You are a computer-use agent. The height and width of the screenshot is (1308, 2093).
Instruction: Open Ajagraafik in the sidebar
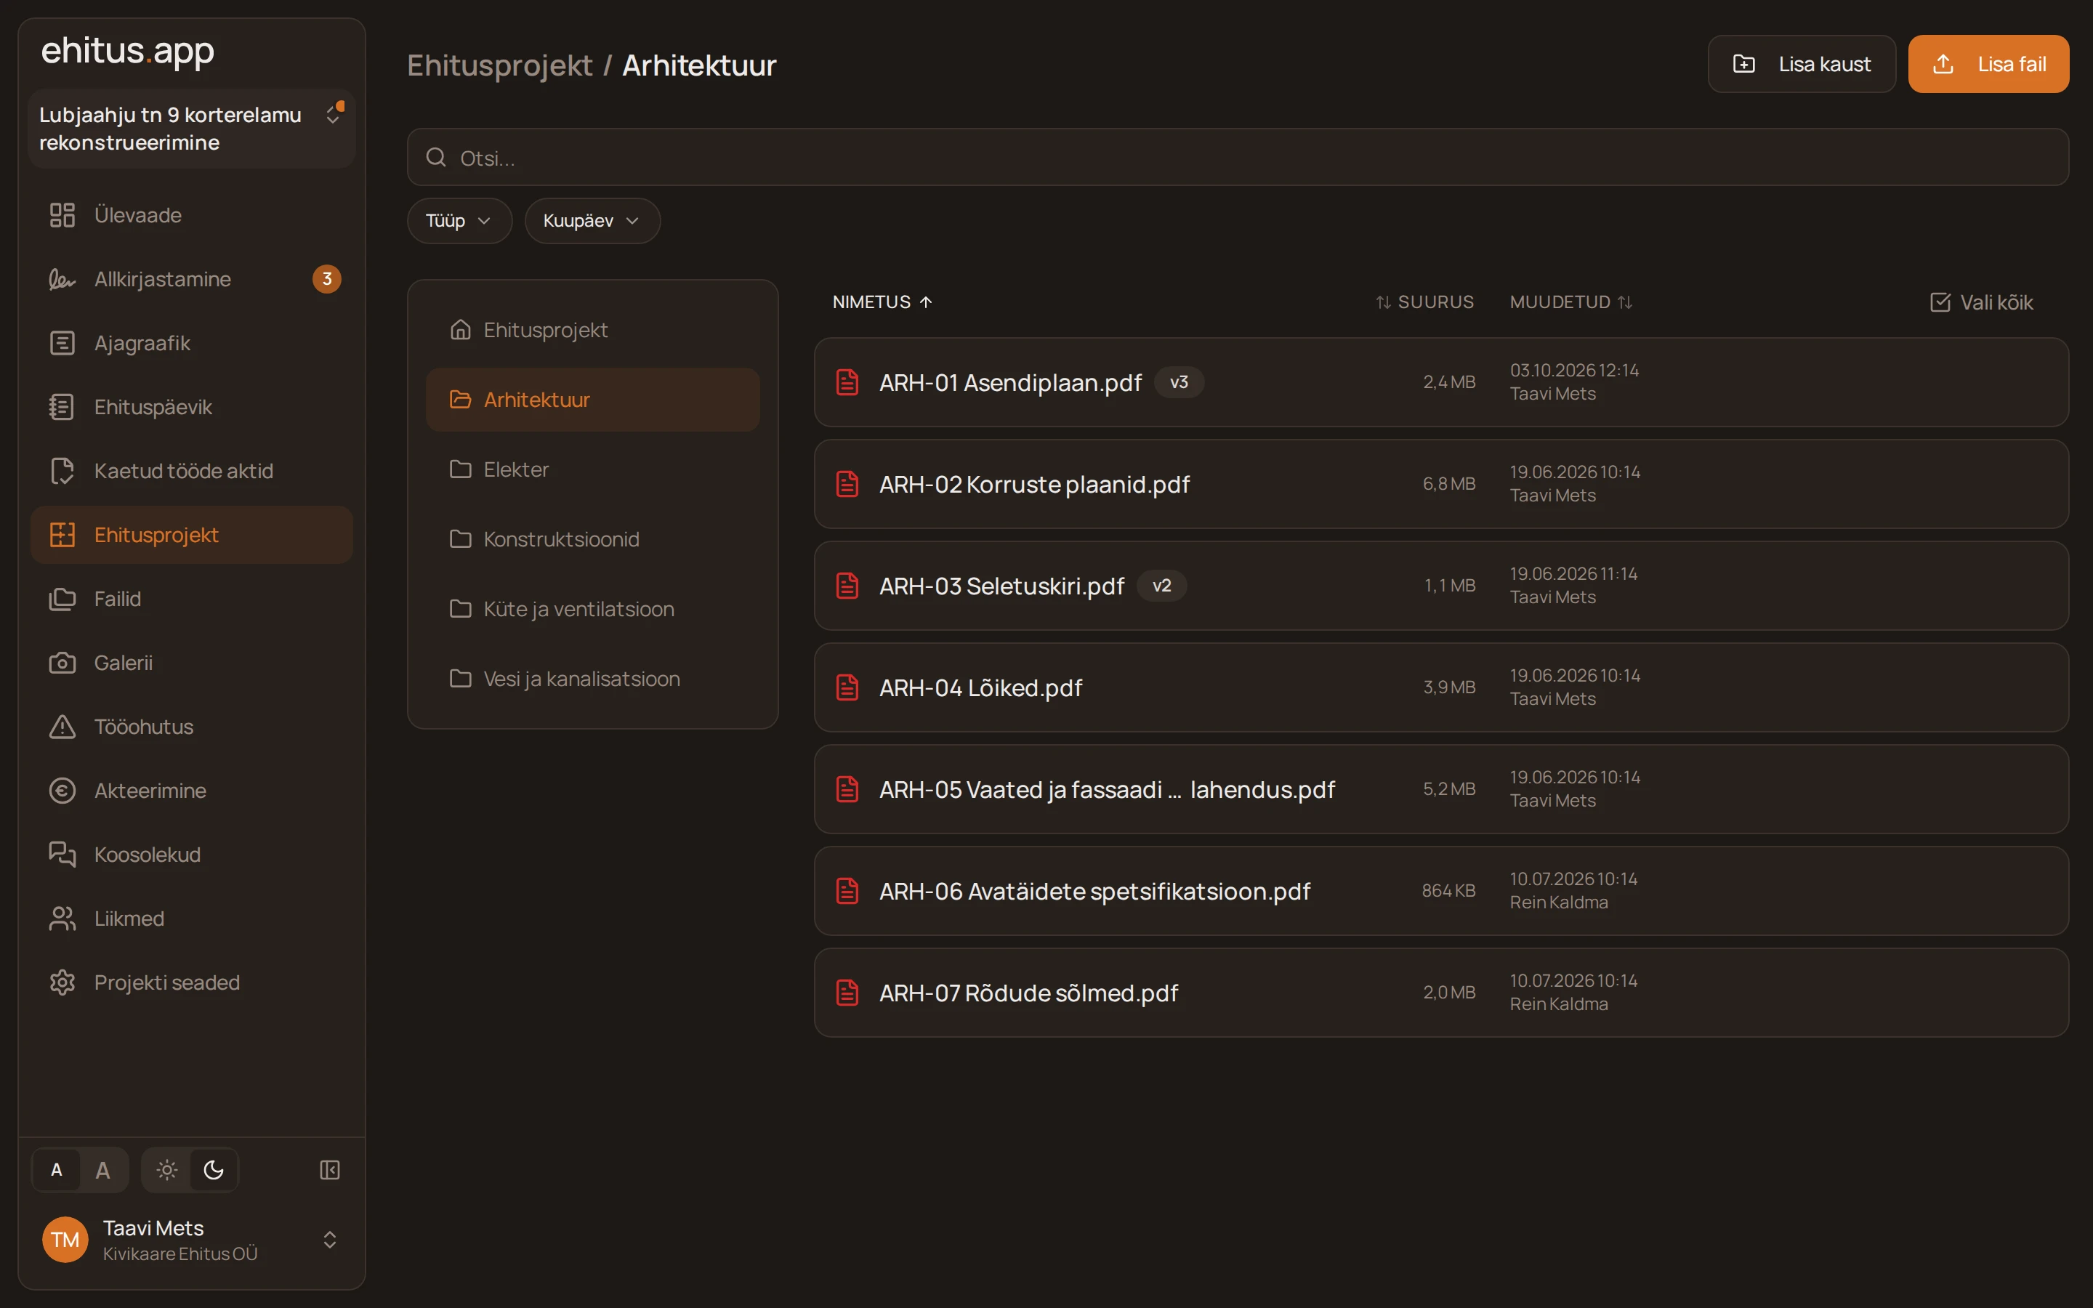191,344
